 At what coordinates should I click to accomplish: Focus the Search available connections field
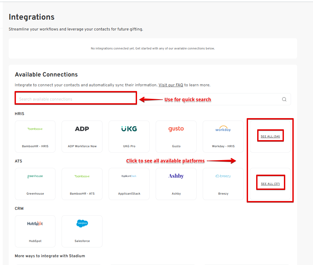click(76, 99)
